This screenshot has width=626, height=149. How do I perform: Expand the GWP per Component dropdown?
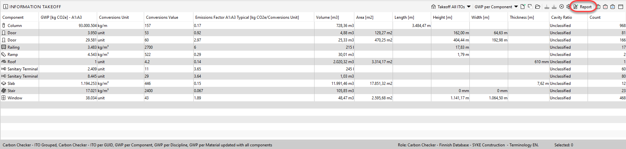click(516, 7)
